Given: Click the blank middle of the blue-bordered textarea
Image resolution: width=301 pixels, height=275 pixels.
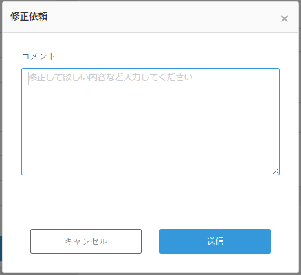Looking at the screenshot, I should [150, 126].
